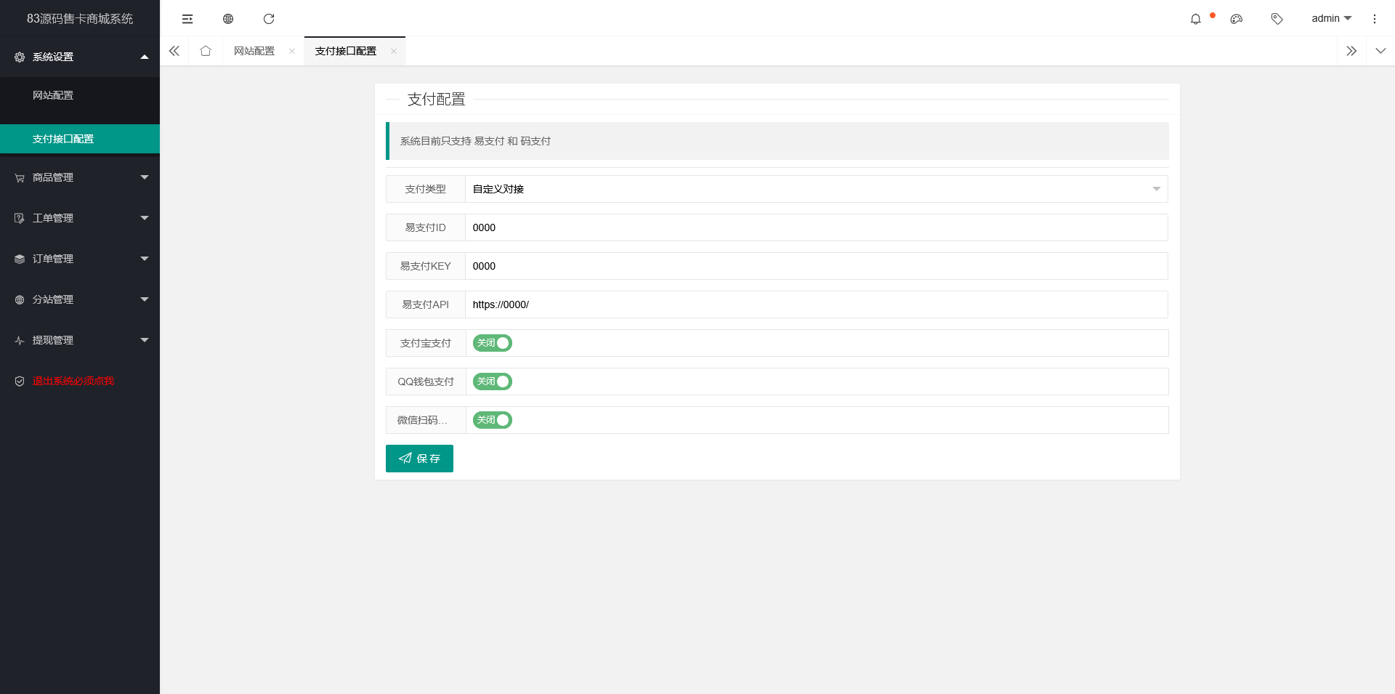Click the tag note icon in the header

point(1277,19)
